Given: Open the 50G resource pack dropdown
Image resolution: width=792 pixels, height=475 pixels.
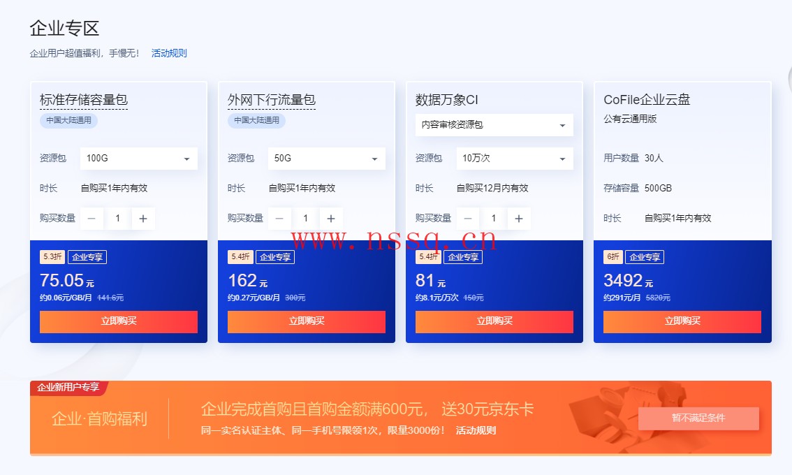Looking at the screenshot, I should [327, 159].
